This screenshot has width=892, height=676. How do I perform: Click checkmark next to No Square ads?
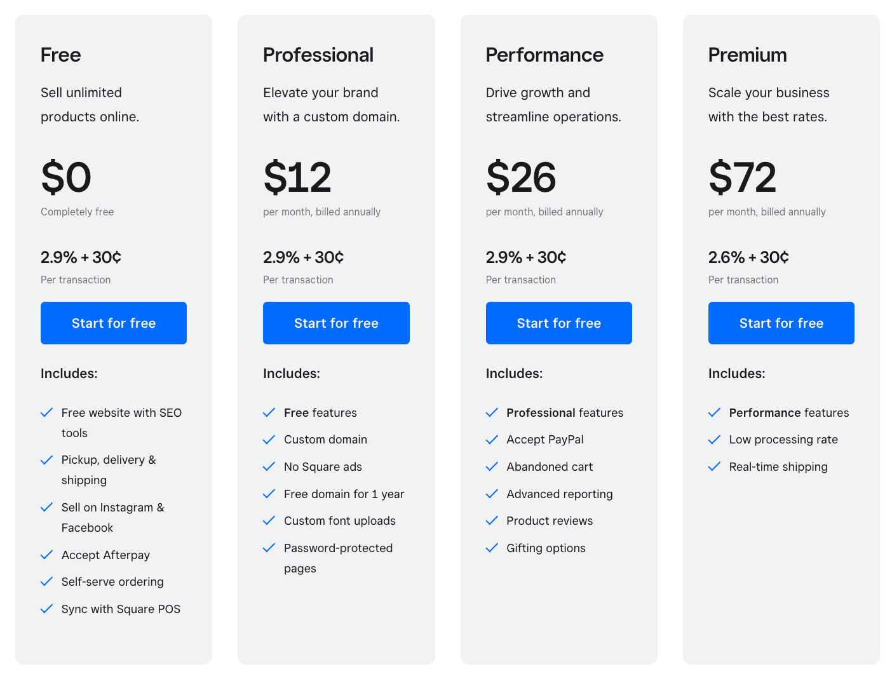pos(269,466)
